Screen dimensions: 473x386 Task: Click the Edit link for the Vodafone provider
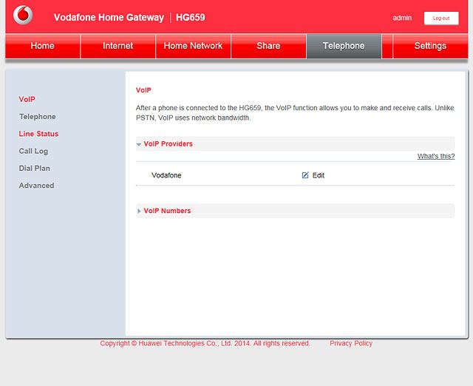[319, 175]
